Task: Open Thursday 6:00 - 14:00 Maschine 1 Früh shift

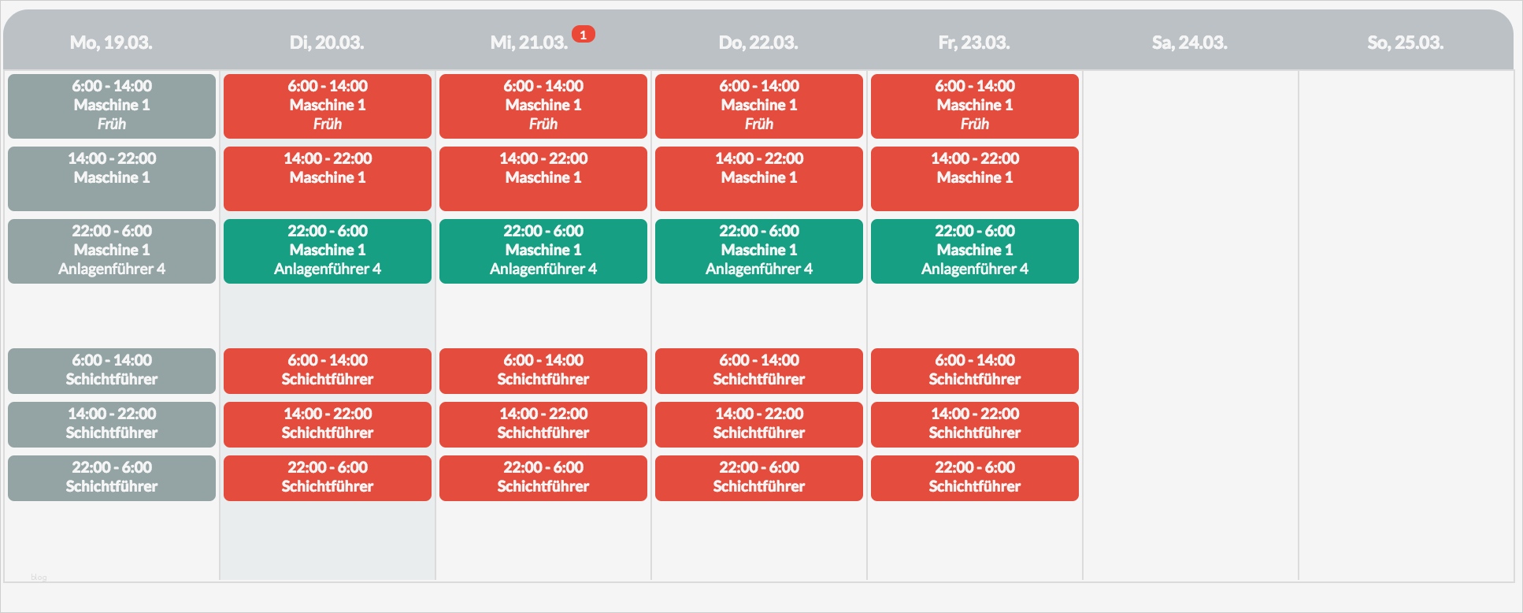Action: click(x=759, y=106)
